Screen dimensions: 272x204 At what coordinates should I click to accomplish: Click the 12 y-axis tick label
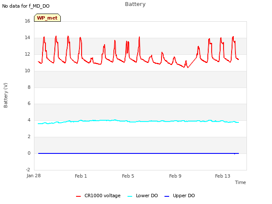(27, 54)
